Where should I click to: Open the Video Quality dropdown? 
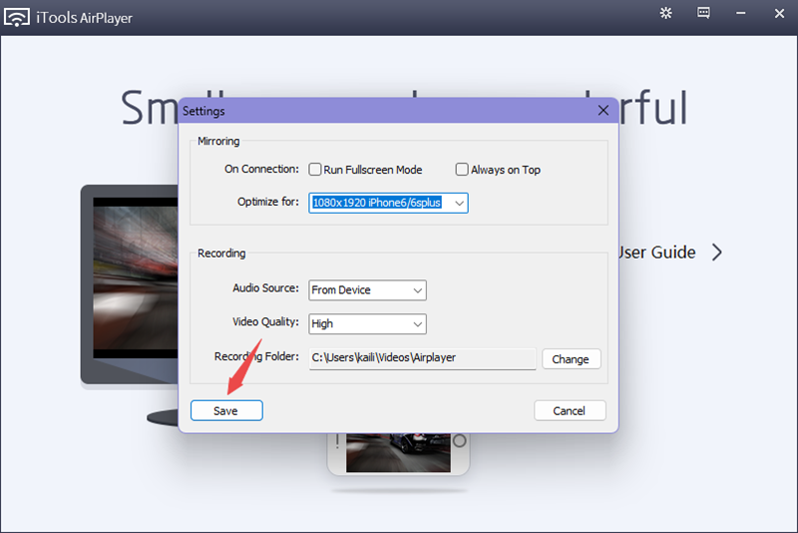[x=367, y=323]
